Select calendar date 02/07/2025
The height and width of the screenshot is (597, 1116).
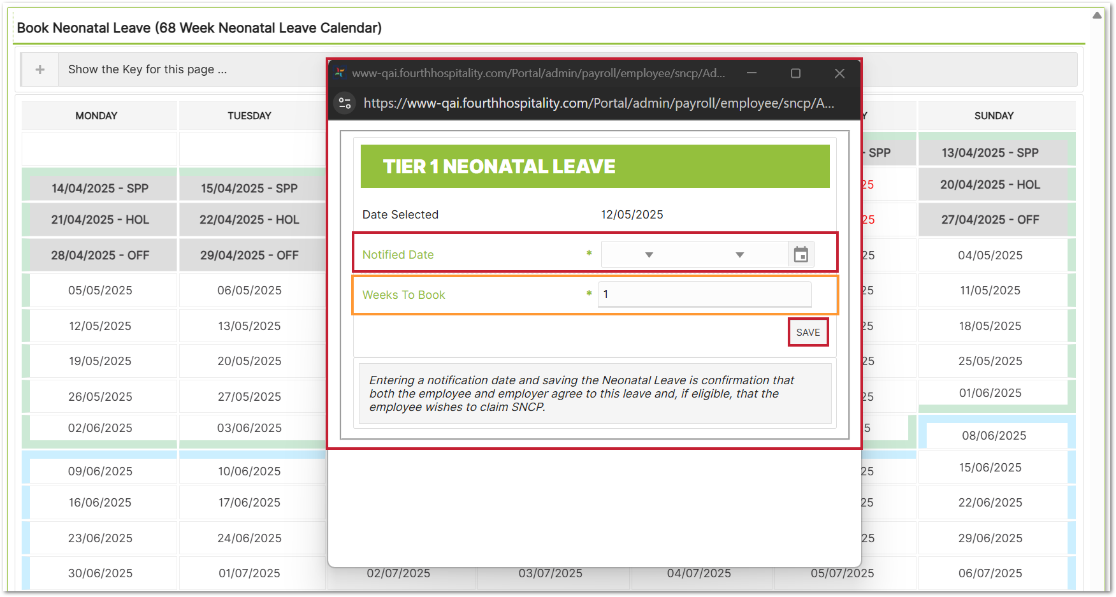(x=398, y=573)
